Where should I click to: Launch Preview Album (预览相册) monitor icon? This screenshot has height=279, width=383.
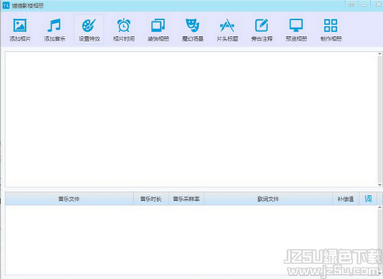(296, 25)
